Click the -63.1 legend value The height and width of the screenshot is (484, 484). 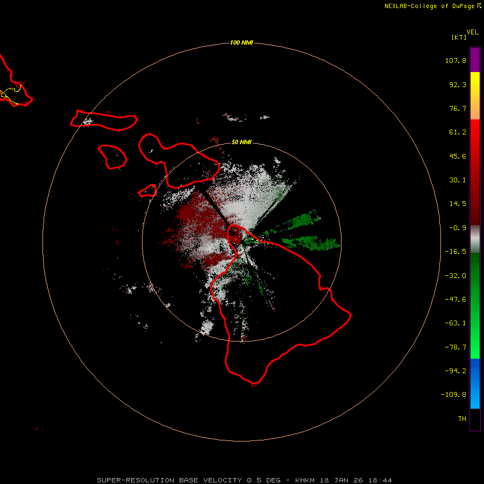point(455,323)
